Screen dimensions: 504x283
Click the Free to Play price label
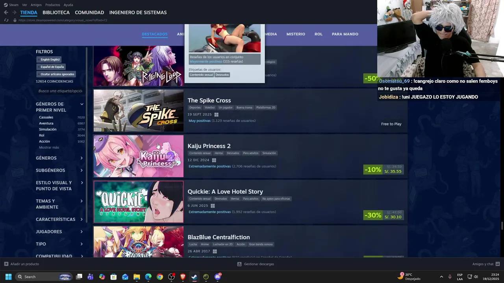coord(391,124)
